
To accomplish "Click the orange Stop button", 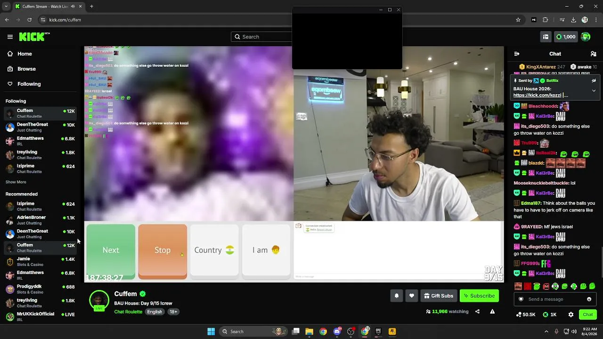I will [163, 250].
